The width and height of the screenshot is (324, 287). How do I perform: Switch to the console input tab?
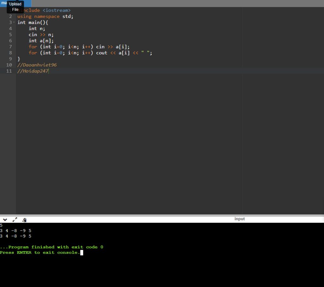240,219
